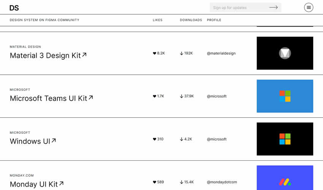Submit signup with the arrow icon
Screen dimensions: 323x190
pos(273,8)
